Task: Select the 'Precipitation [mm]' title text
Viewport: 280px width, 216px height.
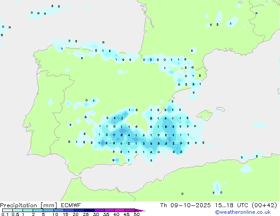Action: (29, 205)
